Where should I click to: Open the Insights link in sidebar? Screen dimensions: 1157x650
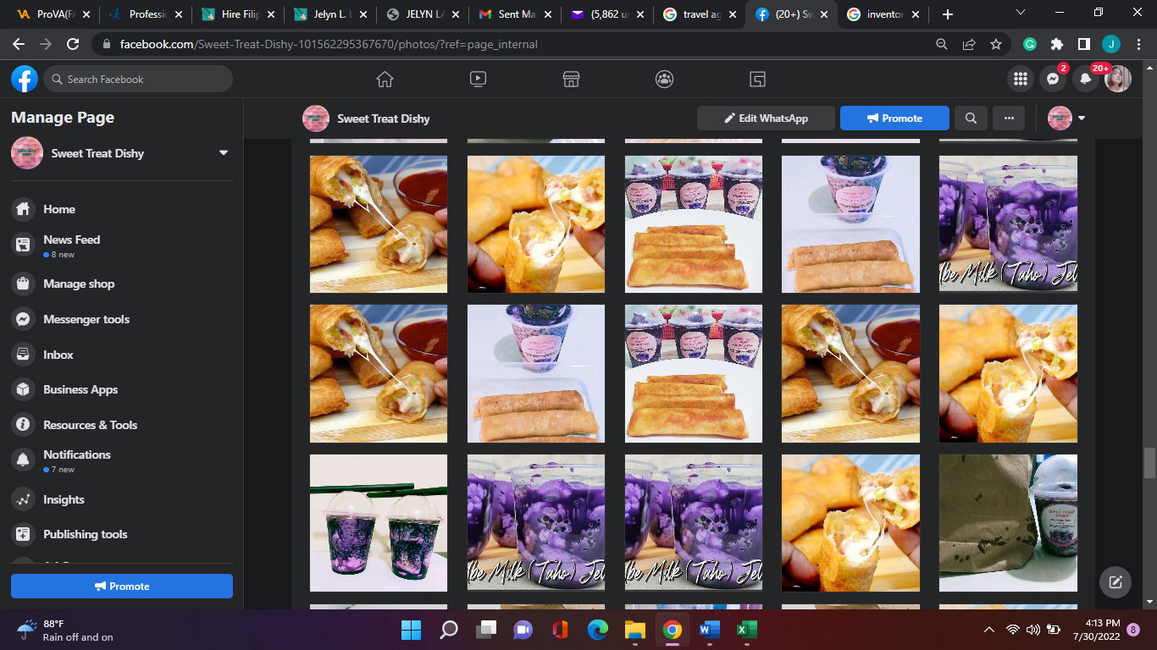64,499
